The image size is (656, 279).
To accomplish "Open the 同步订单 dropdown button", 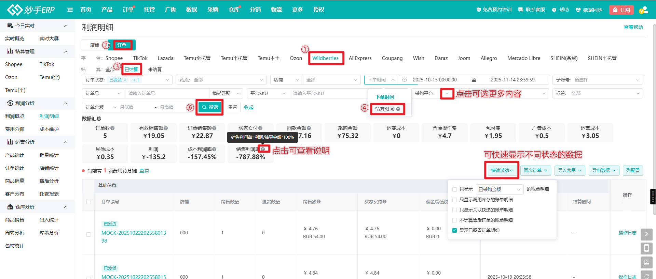I will click(536, 170).
